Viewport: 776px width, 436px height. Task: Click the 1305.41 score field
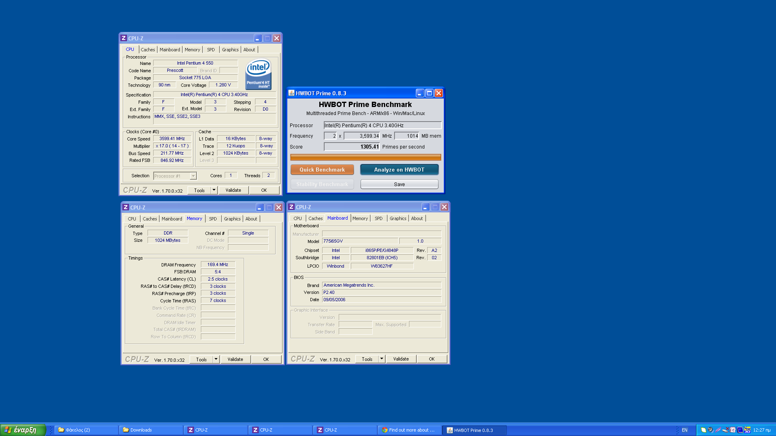[x=352, y=147]
